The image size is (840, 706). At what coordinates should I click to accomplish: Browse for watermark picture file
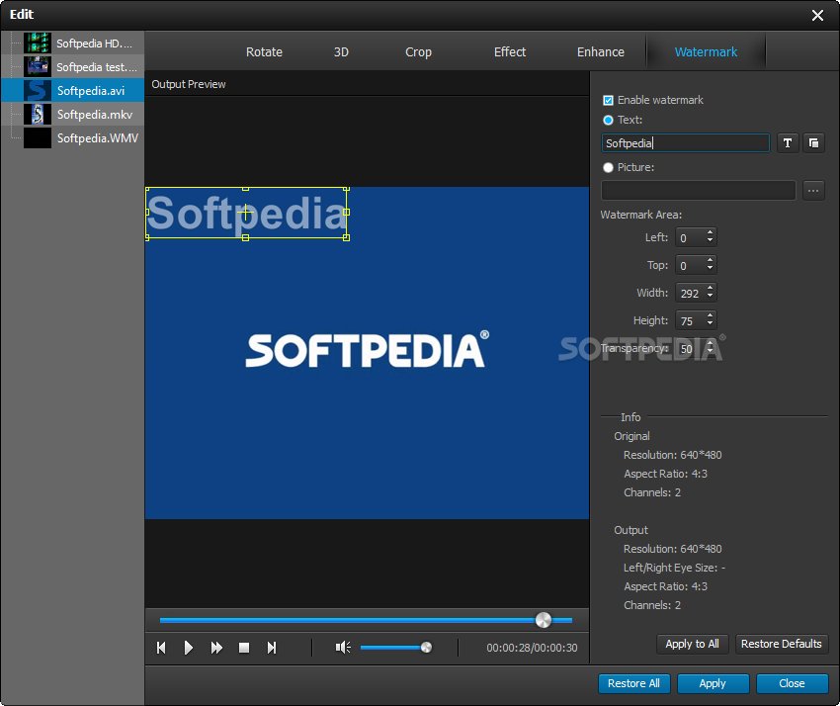click(x=813, y=191)
